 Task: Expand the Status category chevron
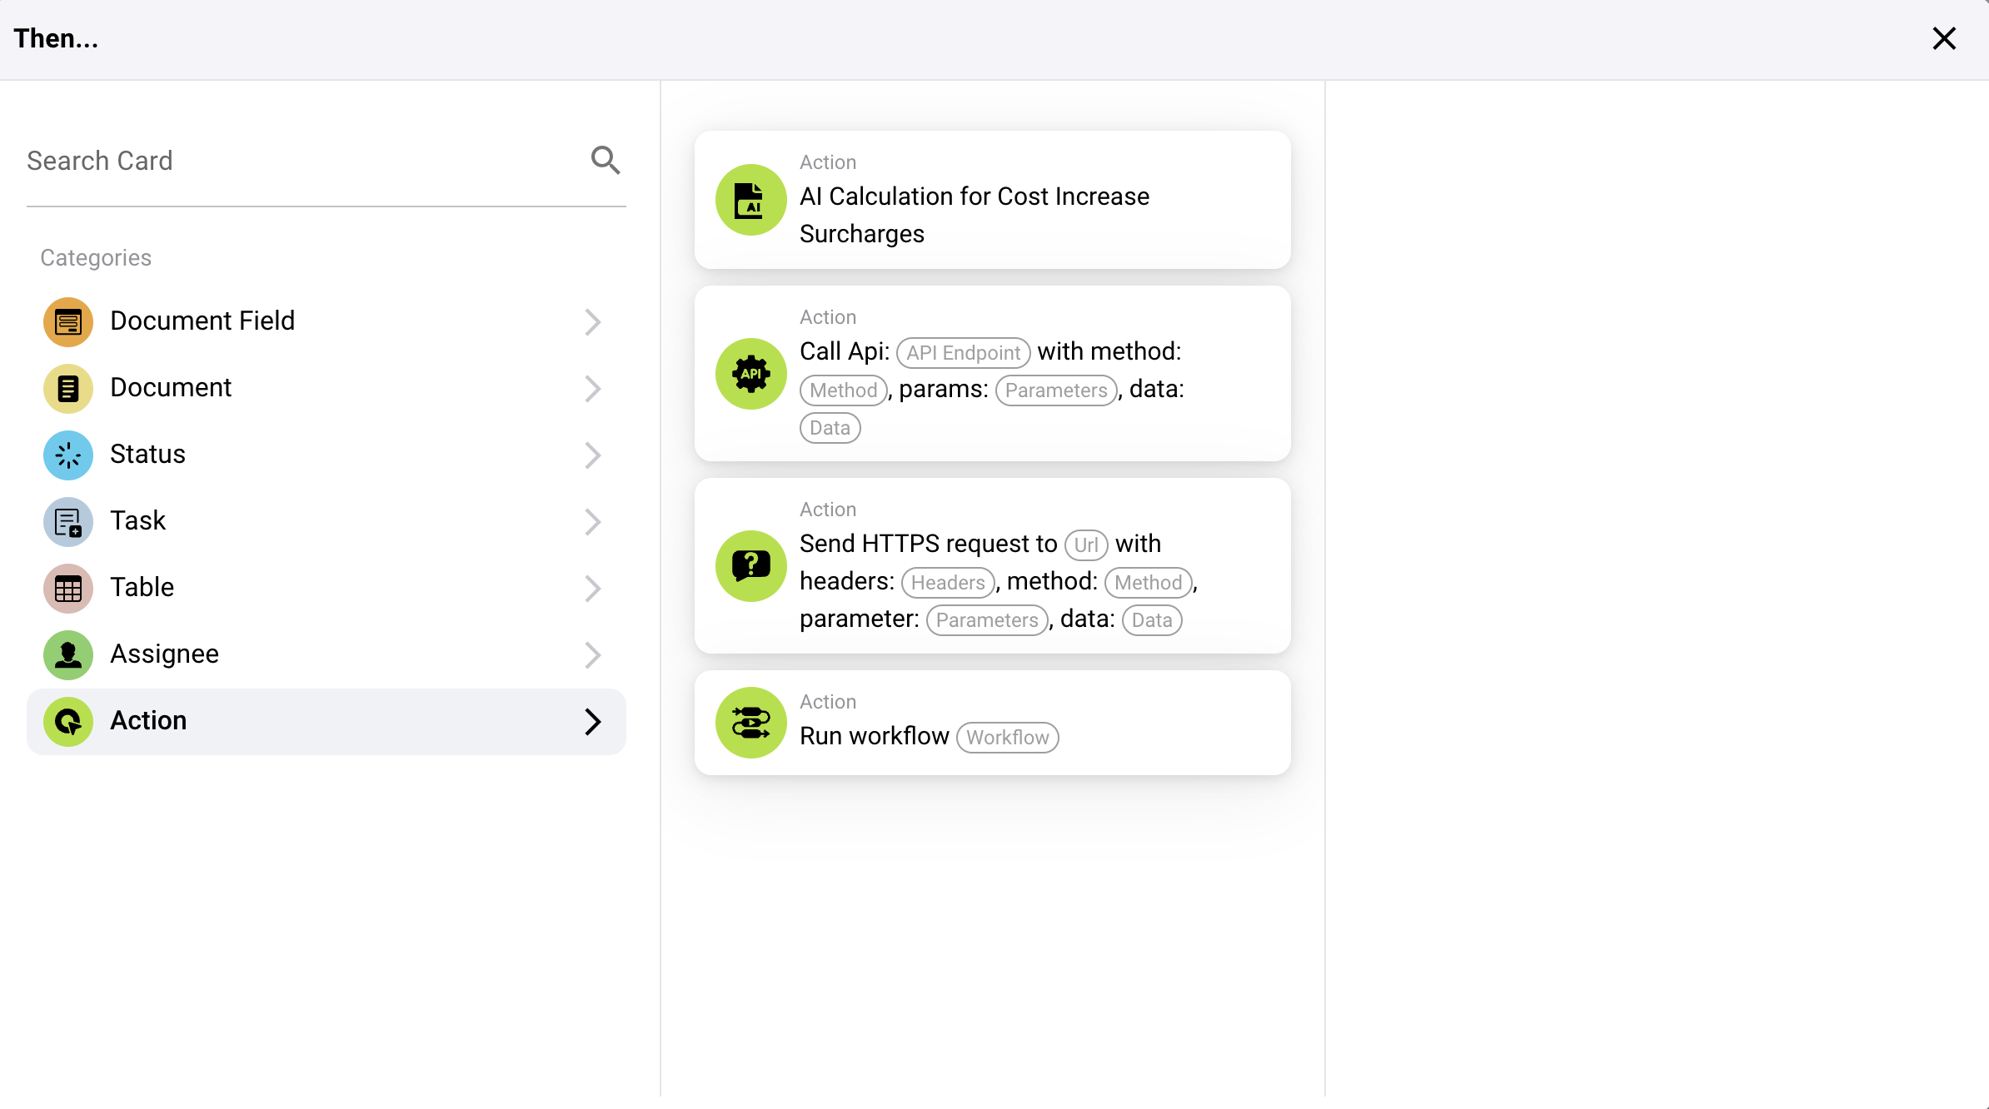[x=592, y=455]
